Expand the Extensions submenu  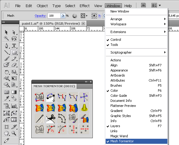(x=136, y=32)
